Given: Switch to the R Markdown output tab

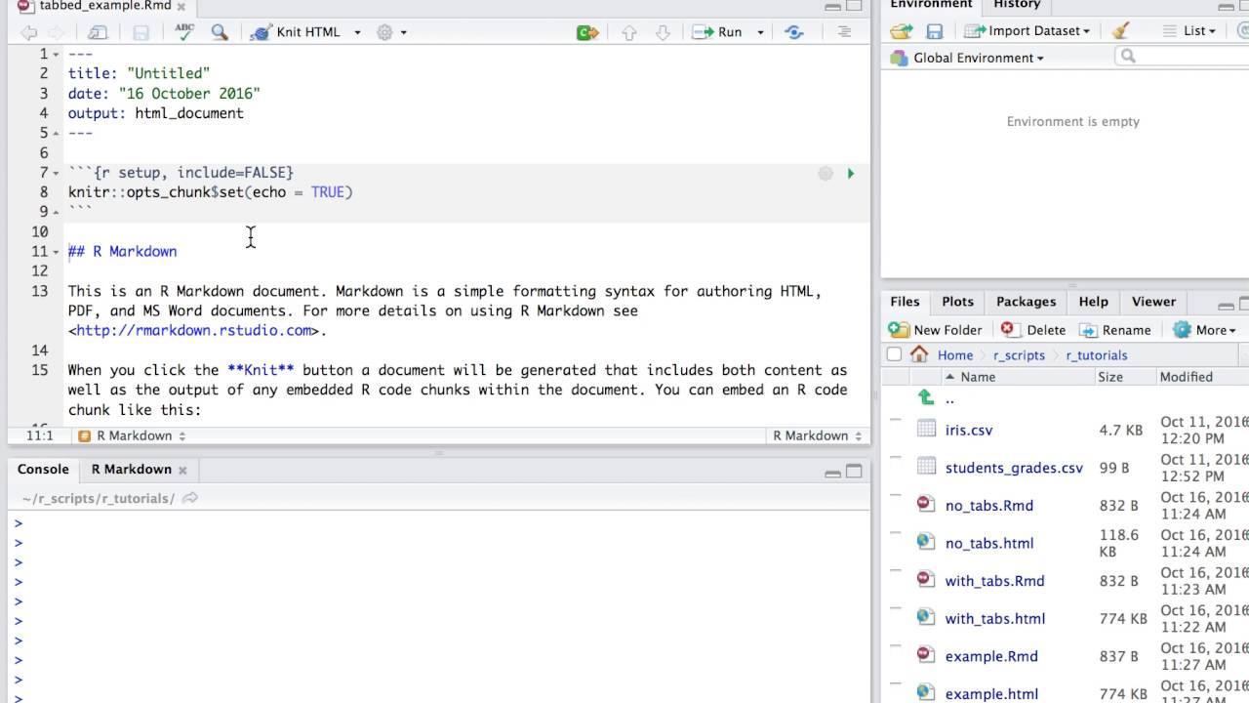Looking at the screenshot, I should point(132,470).
